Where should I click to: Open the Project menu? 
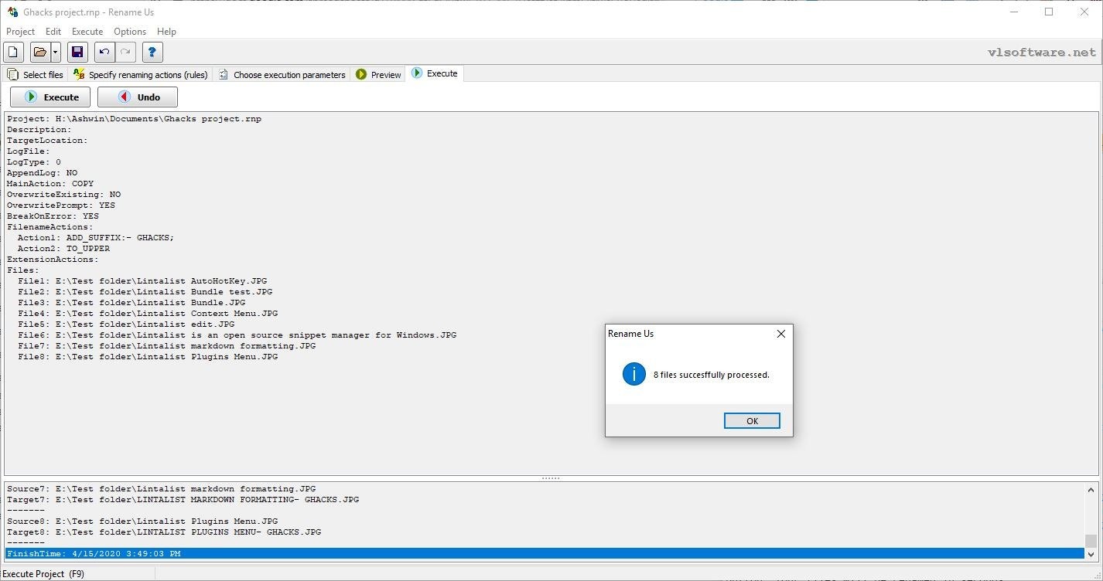click(20, 32)
